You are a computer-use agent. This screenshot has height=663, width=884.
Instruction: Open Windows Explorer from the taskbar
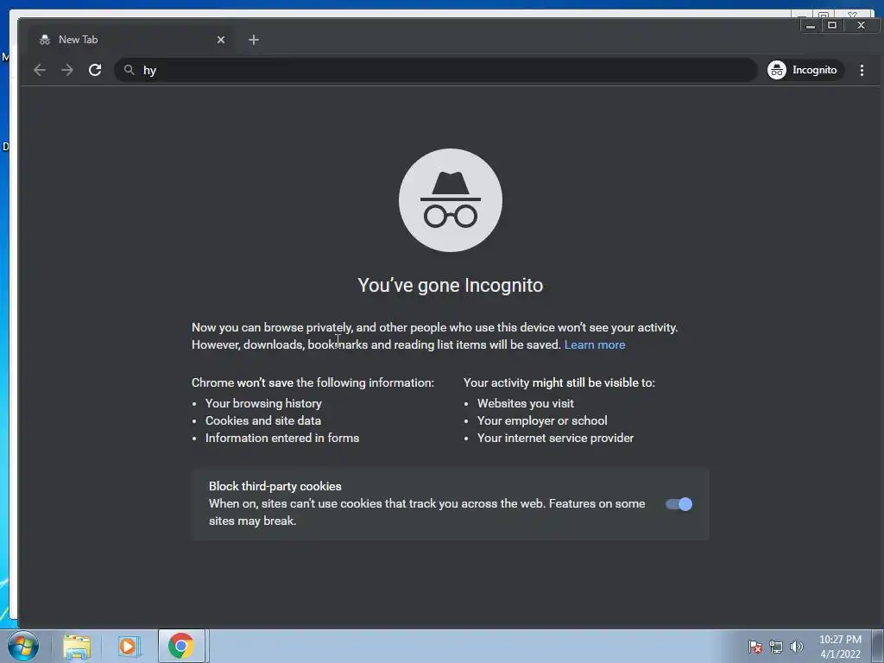click(x=77, y=647)
